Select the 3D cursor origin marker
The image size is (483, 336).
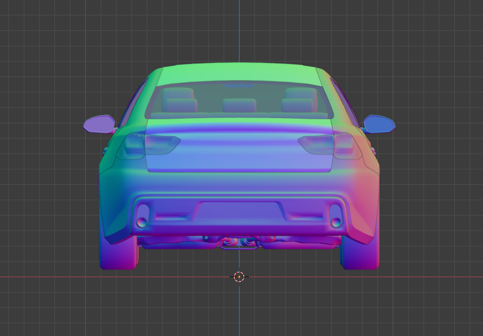click(x=239, y=277)
